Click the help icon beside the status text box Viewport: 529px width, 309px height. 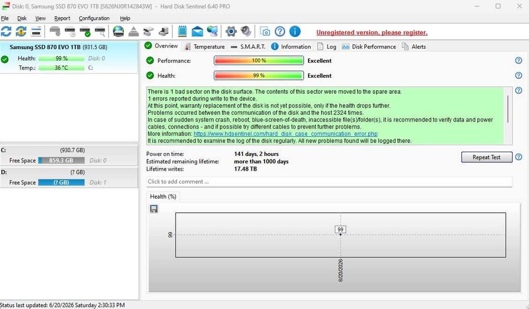tap(518, 90)
